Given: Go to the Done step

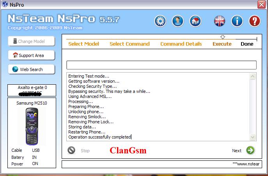Looking at the screenshot, I should (247, 44).
